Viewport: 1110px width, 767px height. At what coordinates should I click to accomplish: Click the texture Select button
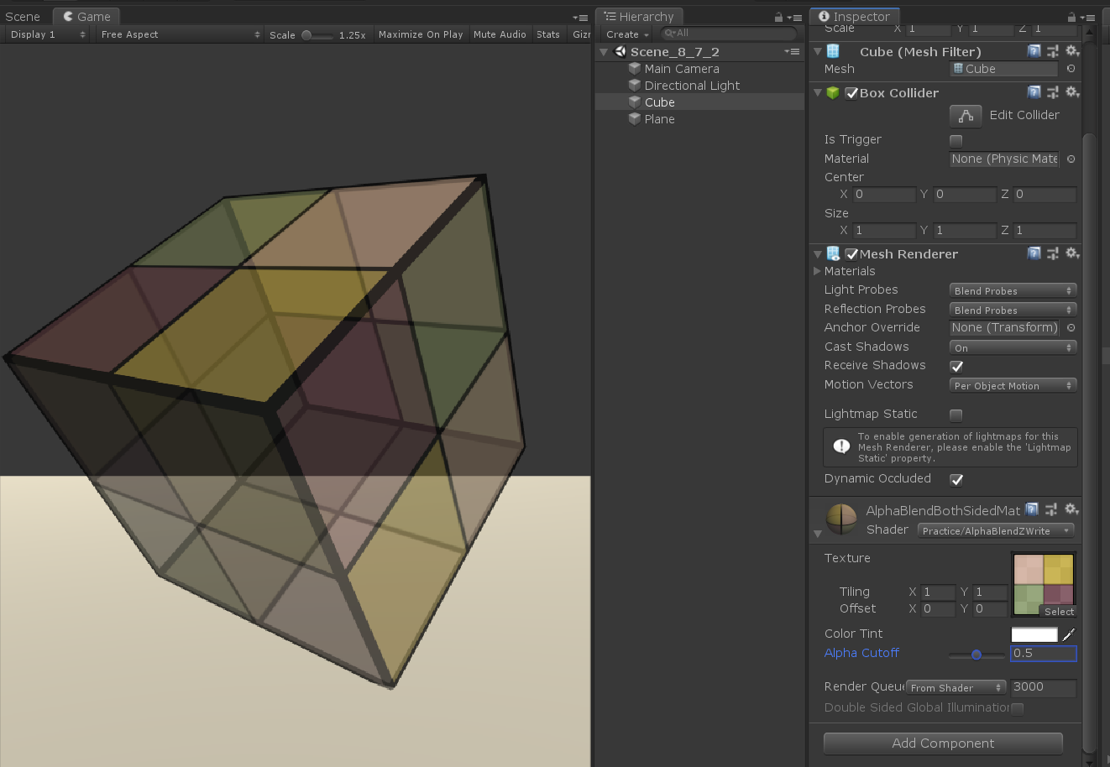[1059, 612]
